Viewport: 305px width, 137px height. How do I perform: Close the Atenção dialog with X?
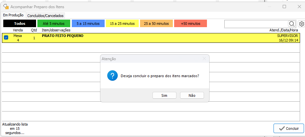204,59
